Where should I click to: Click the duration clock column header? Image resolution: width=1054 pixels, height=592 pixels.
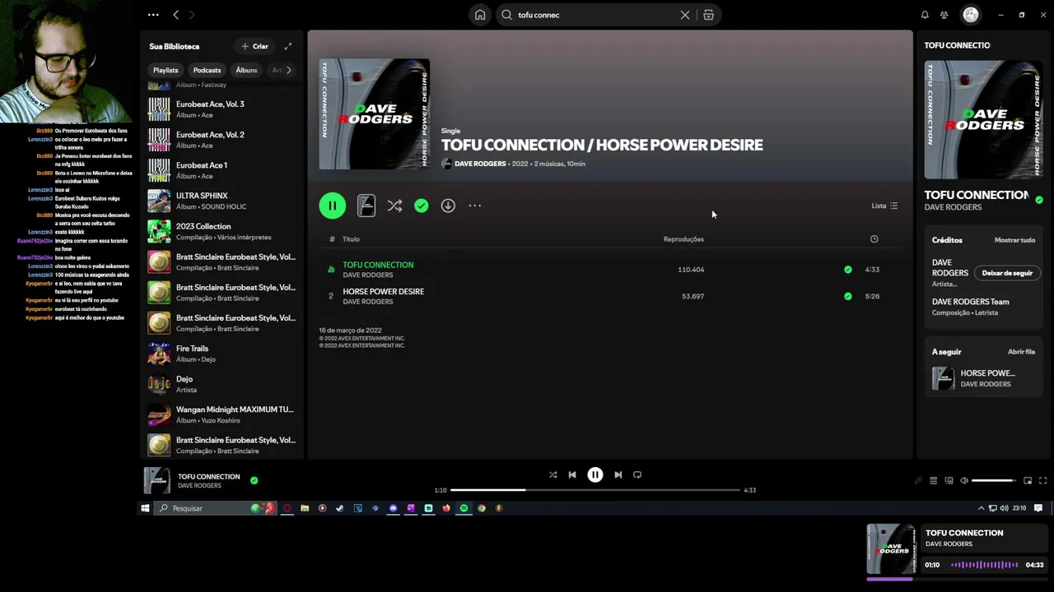[x=874, y=239]
